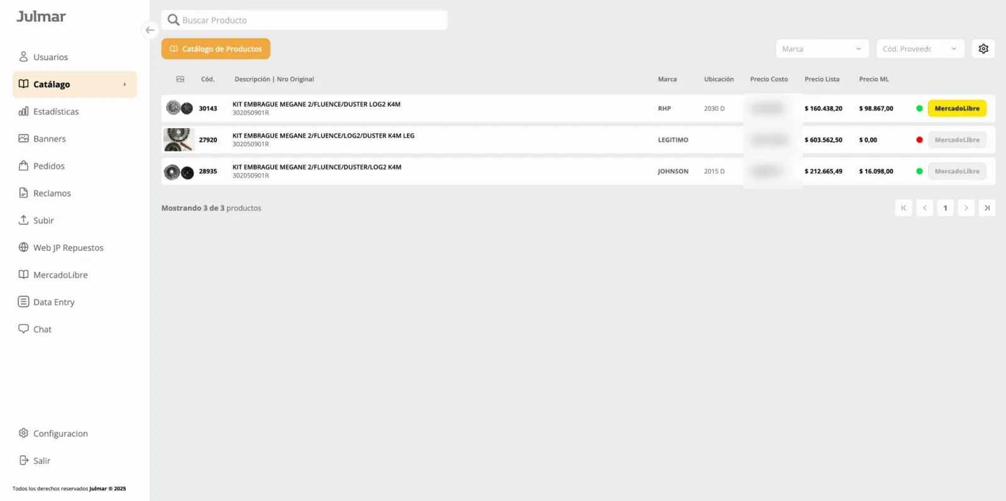This screenshot has width=1006, height=501.
Task: Click the Salir logout icon
Action: (23, 460)
